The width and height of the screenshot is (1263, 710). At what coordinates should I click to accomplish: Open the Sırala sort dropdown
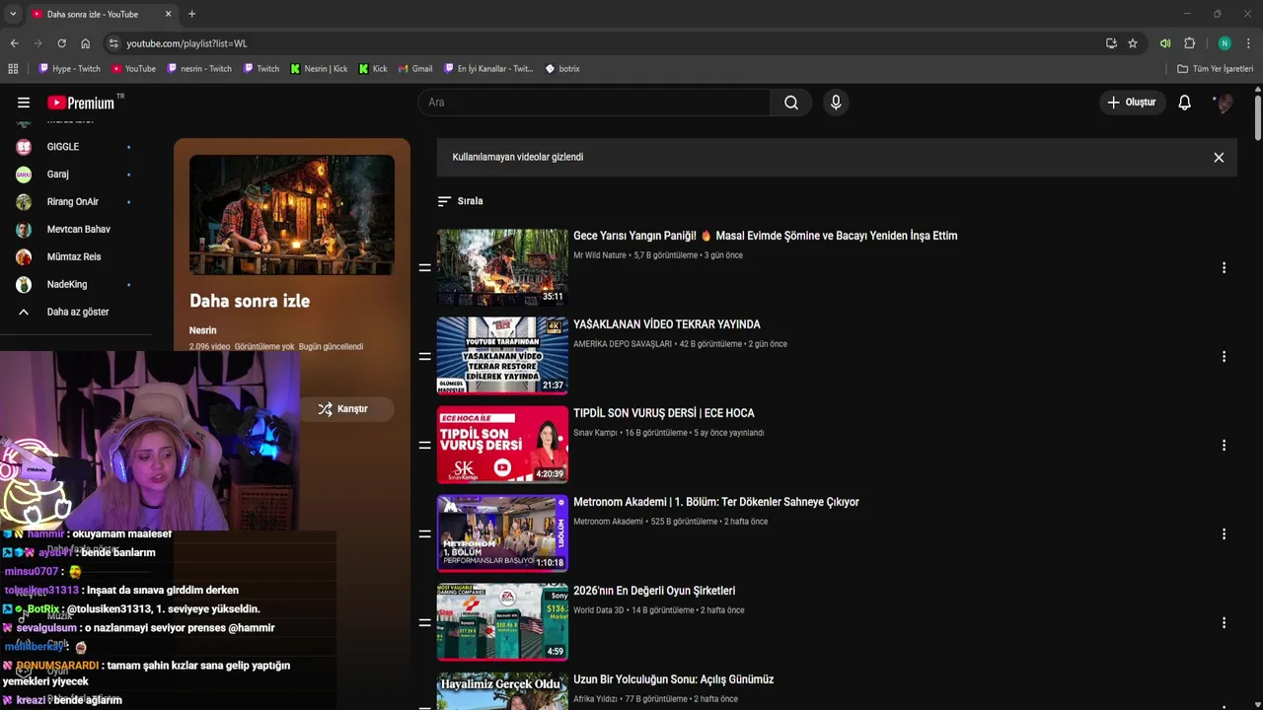tap(461, 201)
